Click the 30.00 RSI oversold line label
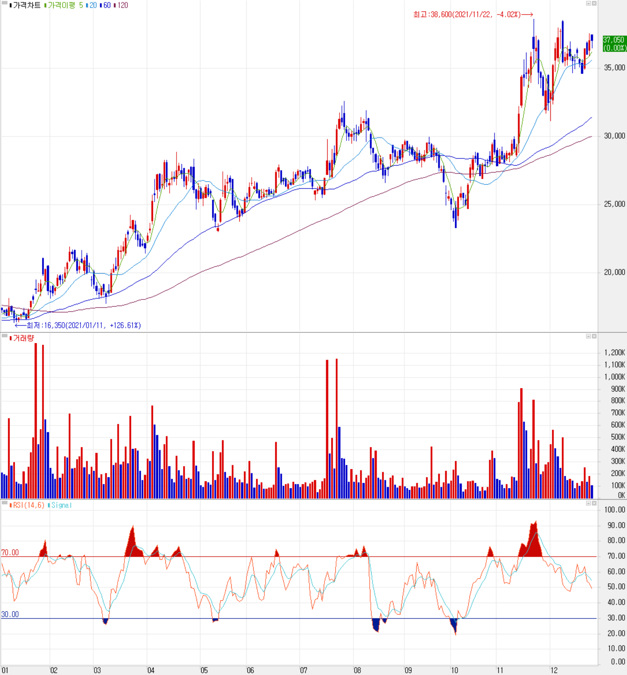Viewport: 627px width, 675px height. (10, 614)
